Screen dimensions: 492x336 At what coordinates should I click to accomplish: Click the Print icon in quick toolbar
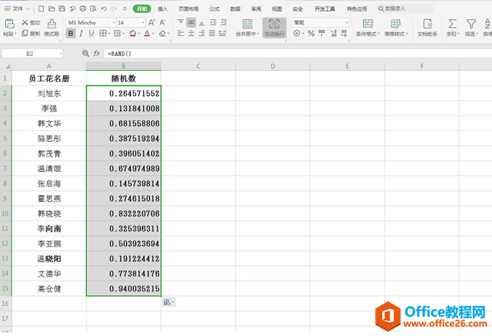point(83,9)
